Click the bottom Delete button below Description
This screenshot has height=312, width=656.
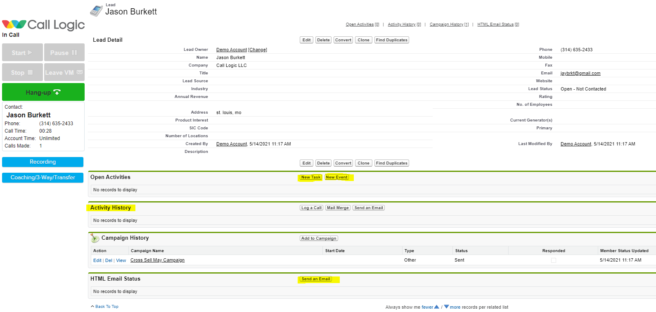[x=323, y=163]
